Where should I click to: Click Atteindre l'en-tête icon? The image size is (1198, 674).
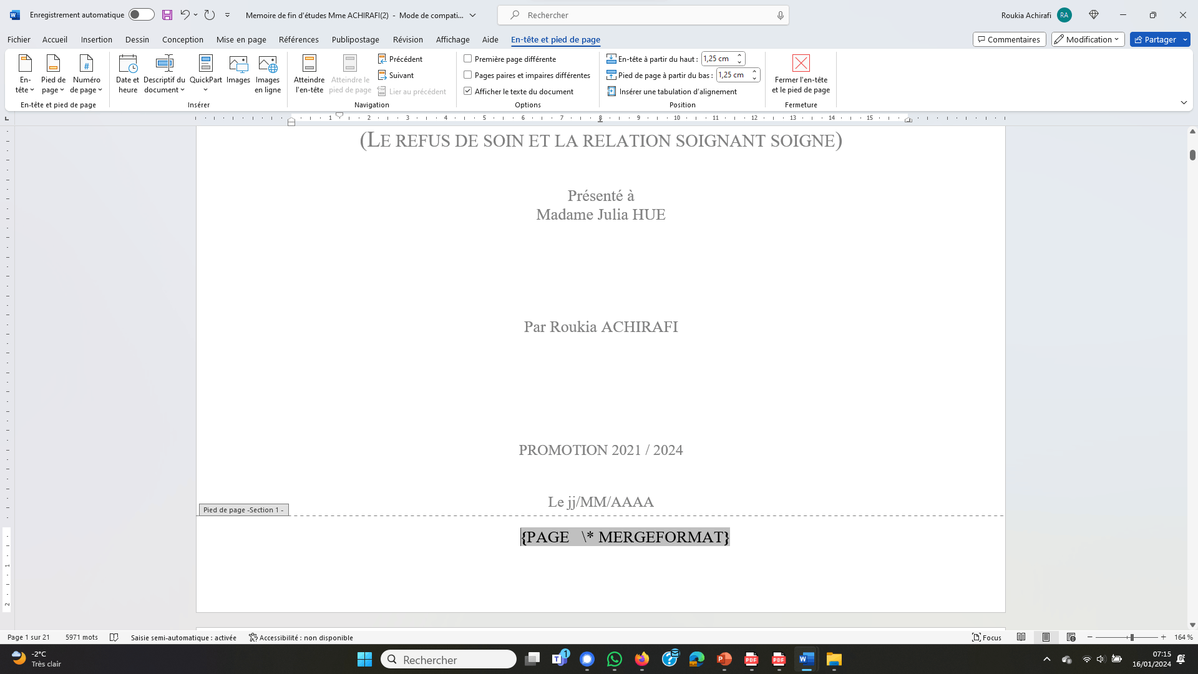click(x=309, y=74)
